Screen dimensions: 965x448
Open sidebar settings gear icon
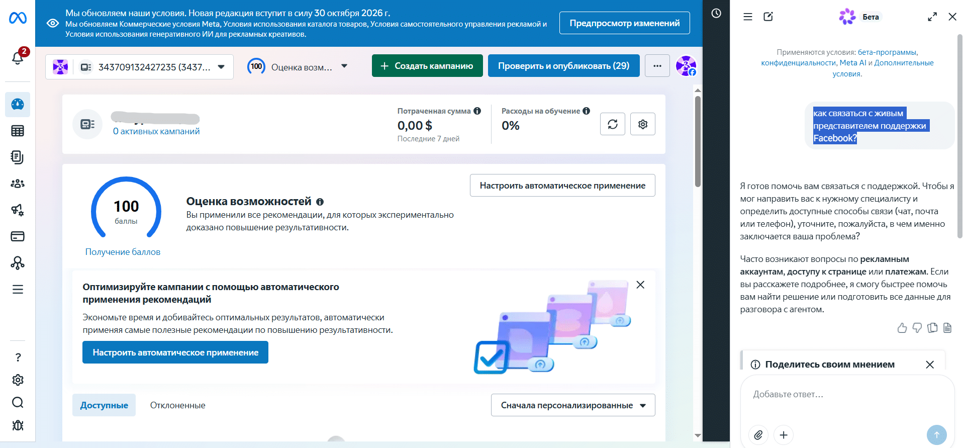(x=18, y=380)
